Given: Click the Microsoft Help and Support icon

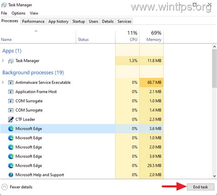Looking at the screenshot, I should click(x=11, y=175).
